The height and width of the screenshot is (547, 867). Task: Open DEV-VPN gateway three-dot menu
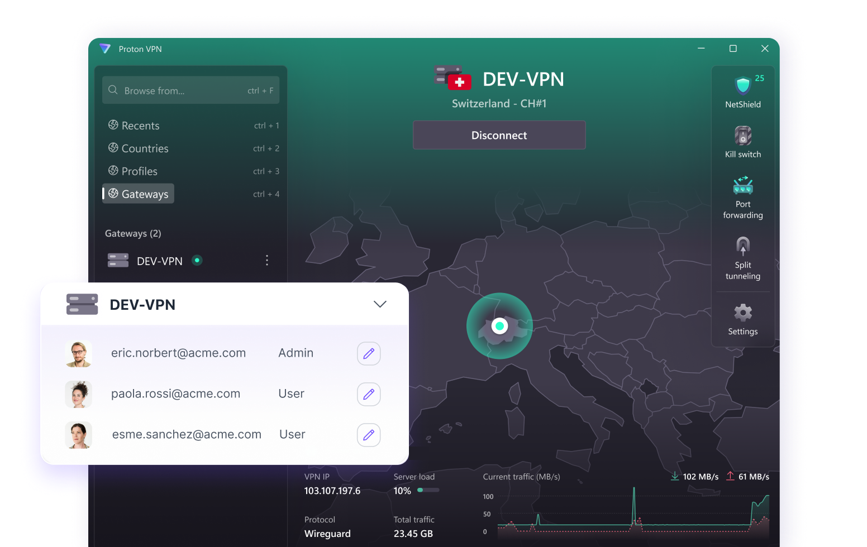[x=267, y=261]
